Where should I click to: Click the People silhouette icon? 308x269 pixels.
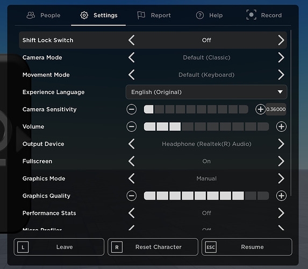pos(31,16)
